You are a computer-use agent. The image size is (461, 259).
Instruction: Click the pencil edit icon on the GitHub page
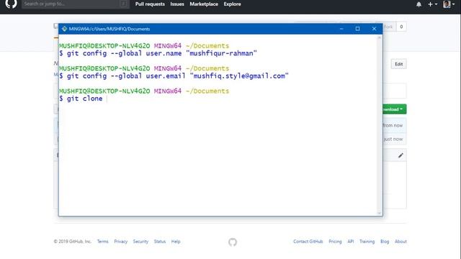(400, 155)
